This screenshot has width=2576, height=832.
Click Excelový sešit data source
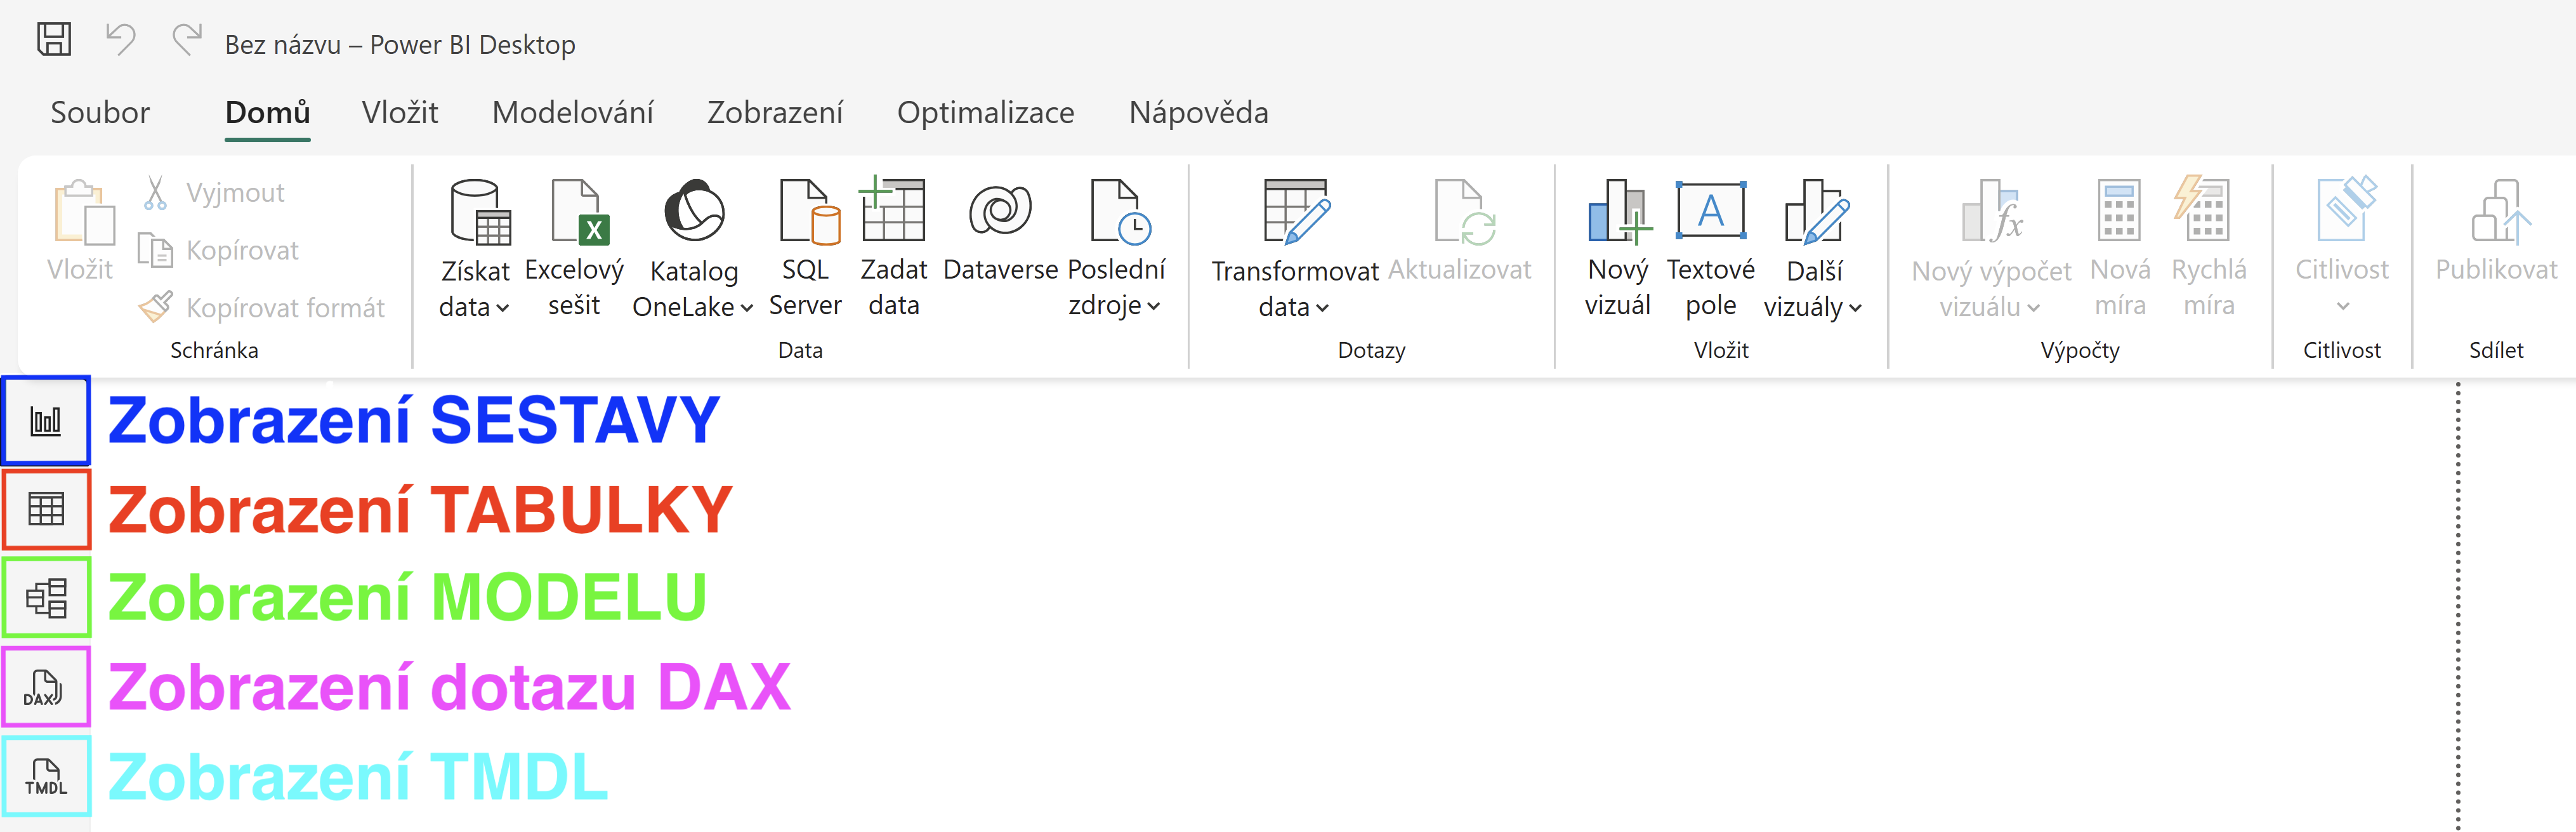coord(574,248)
